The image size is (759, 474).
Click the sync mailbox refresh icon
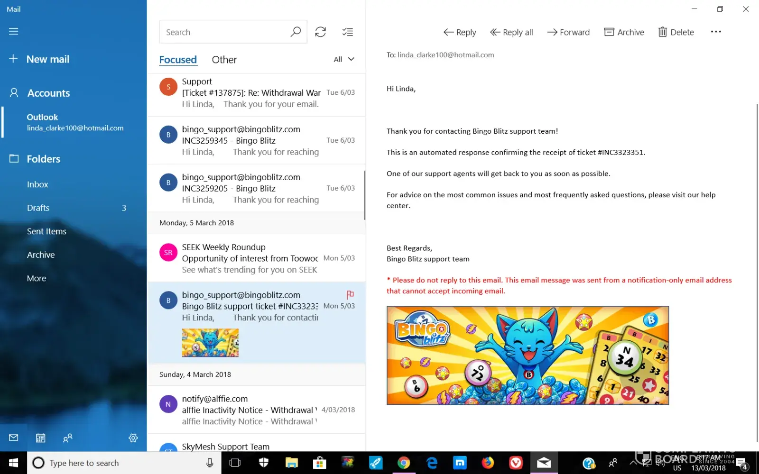pyautogui.click(x=321, y=32)
